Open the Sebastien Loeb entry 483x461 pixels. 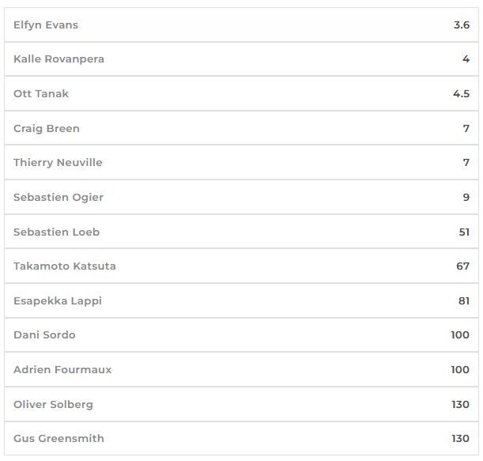click(x=56, y=232)
